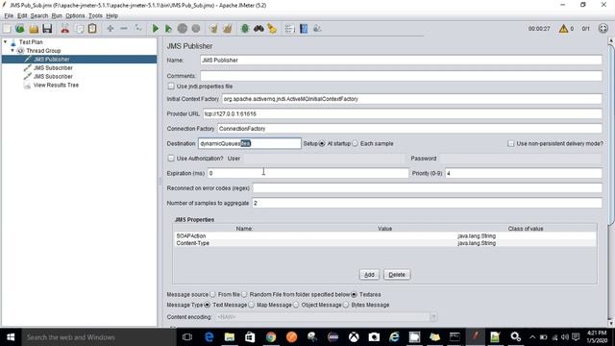The image size is (615, 346).
Task: Show hidden system tray icons chevron
Action: coord(532,337)
